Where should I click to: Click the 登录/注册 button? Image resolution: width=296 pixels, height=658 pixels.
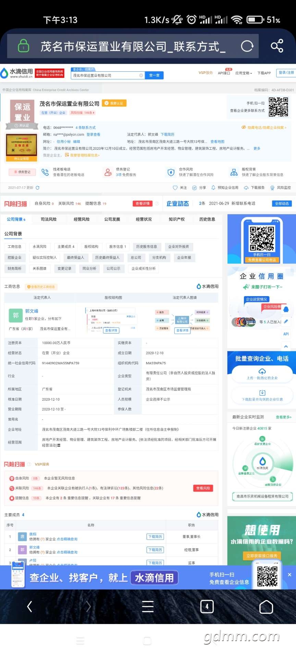tap(286, 73)
